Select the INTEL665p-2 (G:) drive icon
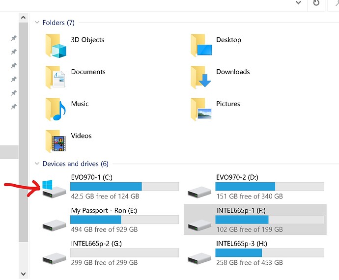Image resolution: width=339 pixels, height=280 pixels. pyautogui.click(x=54, y=258)
